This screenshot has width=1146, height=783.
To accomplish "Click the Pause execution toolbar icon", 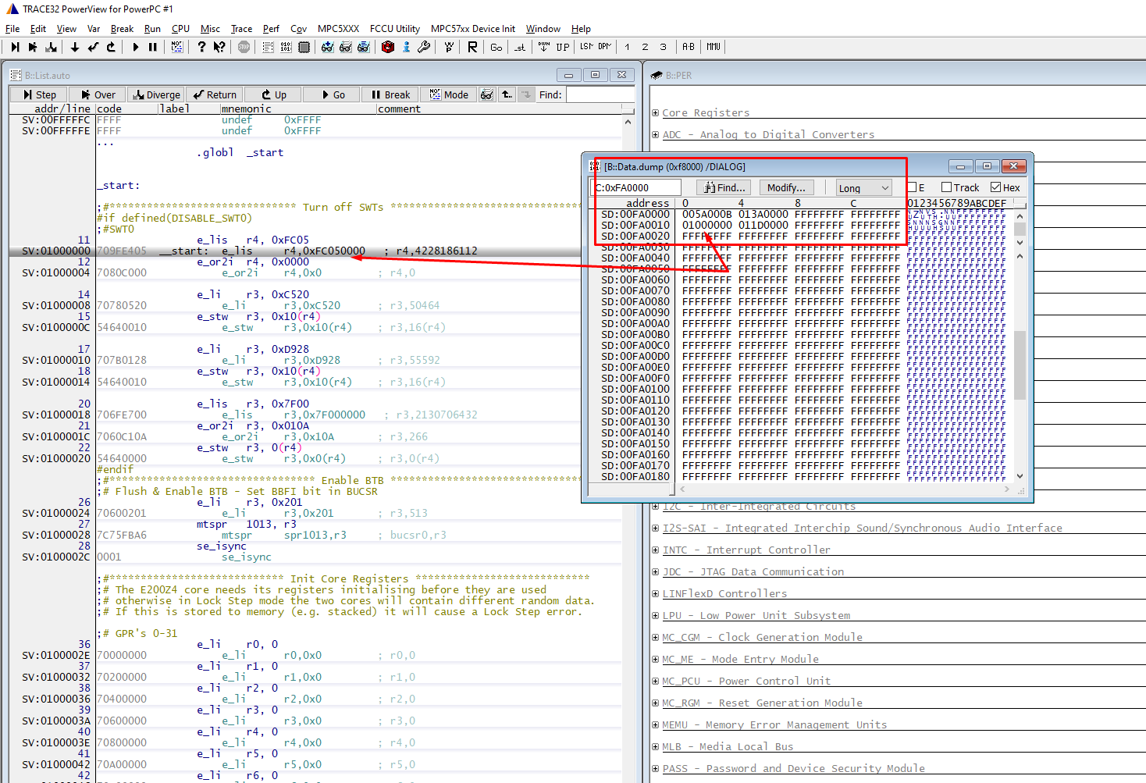I will [152, 47].
